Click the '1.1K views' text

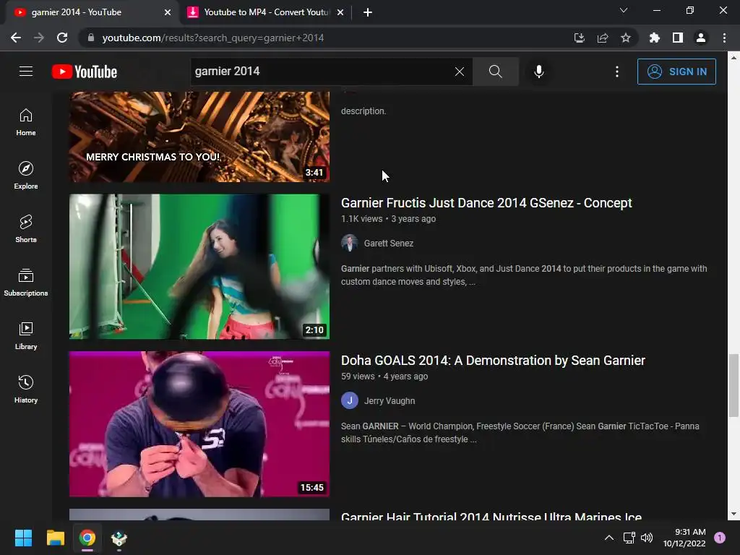(x=361, y=219)
